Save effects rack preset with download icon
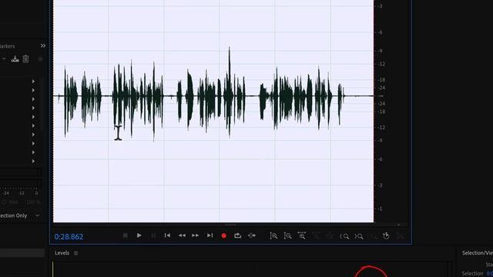Image resolution: width=493 pixels, height=277 pixels. click(15, 58)
